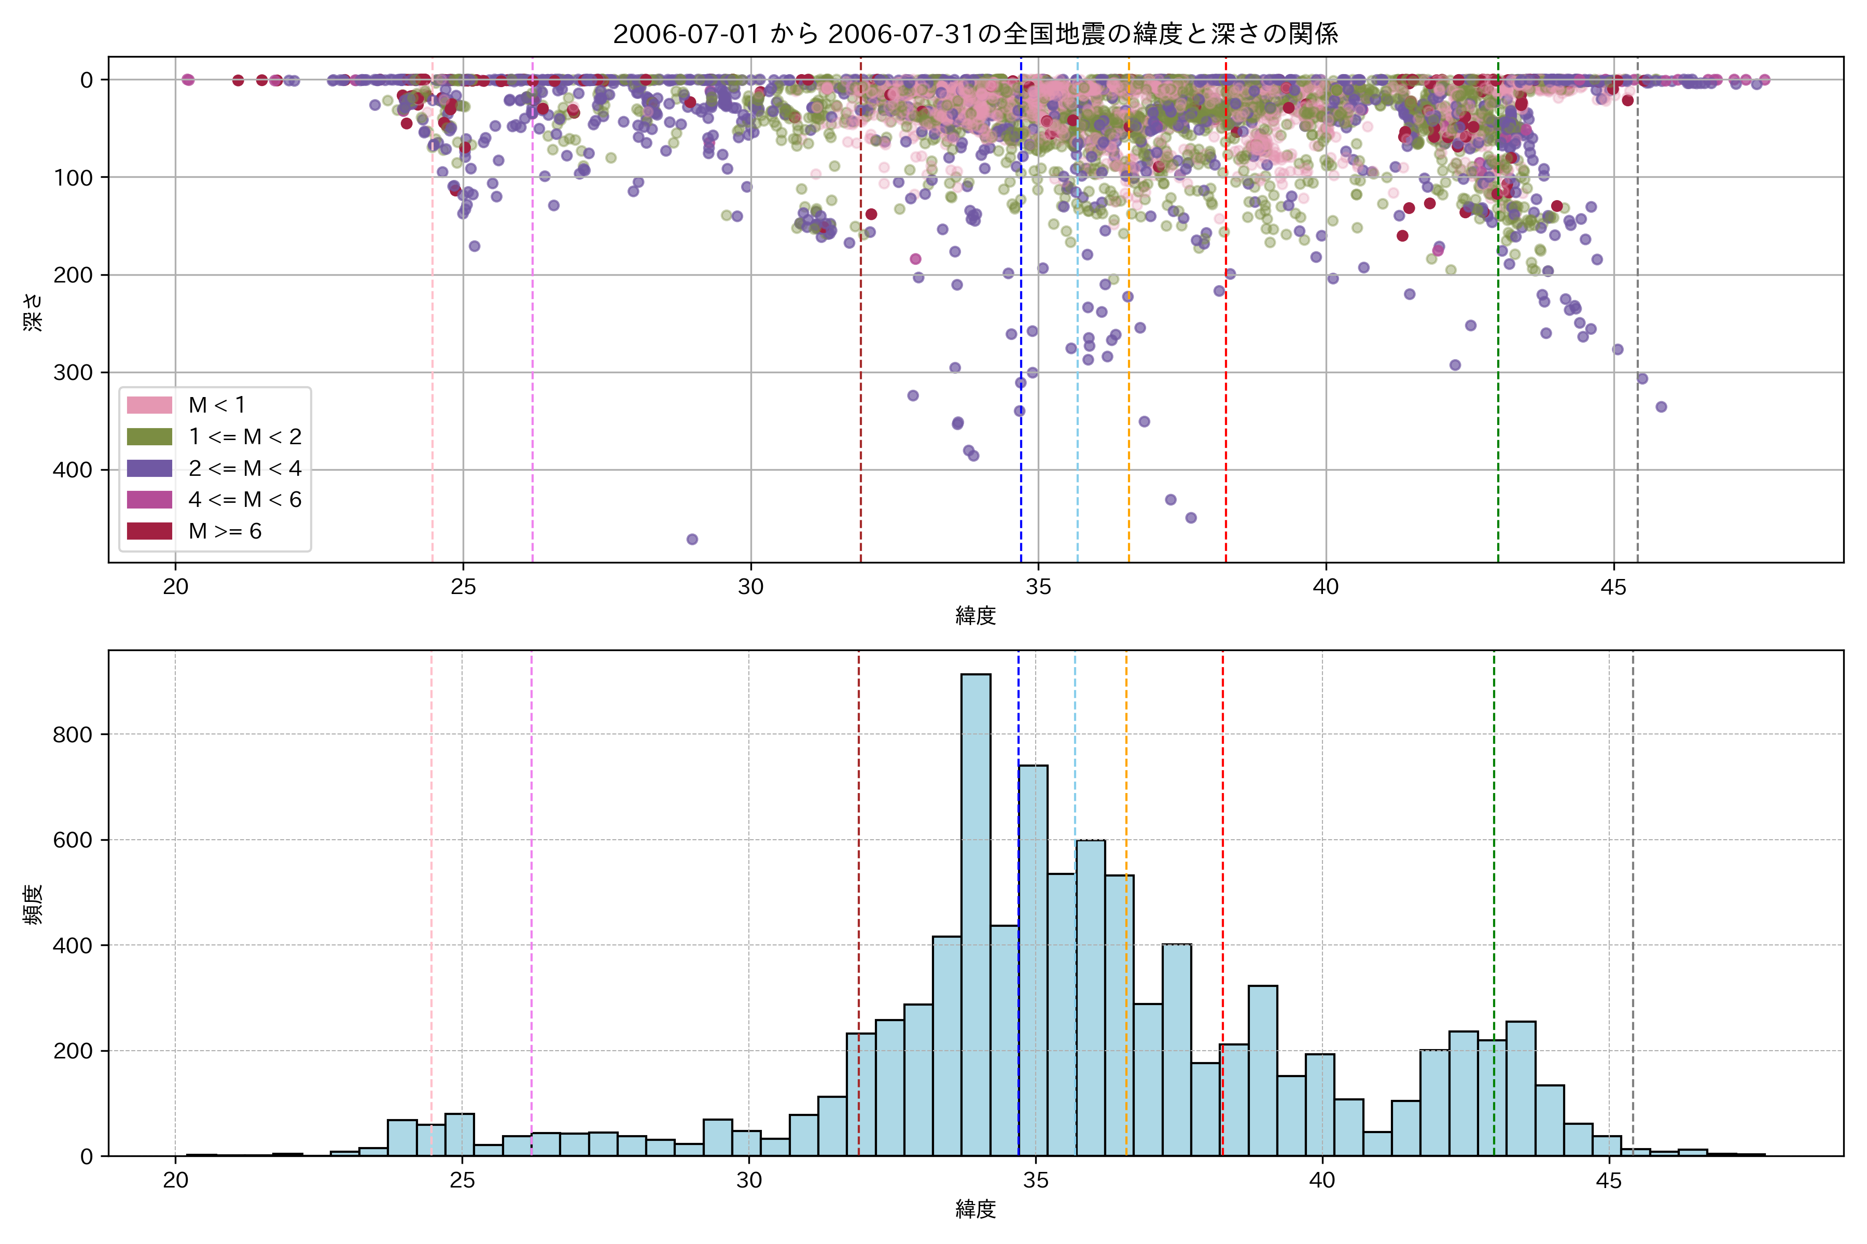The image size is (1867, 1244).
Task: Click the 緯度 x-axis label under the scatter plot
Action: click(976, 615)
